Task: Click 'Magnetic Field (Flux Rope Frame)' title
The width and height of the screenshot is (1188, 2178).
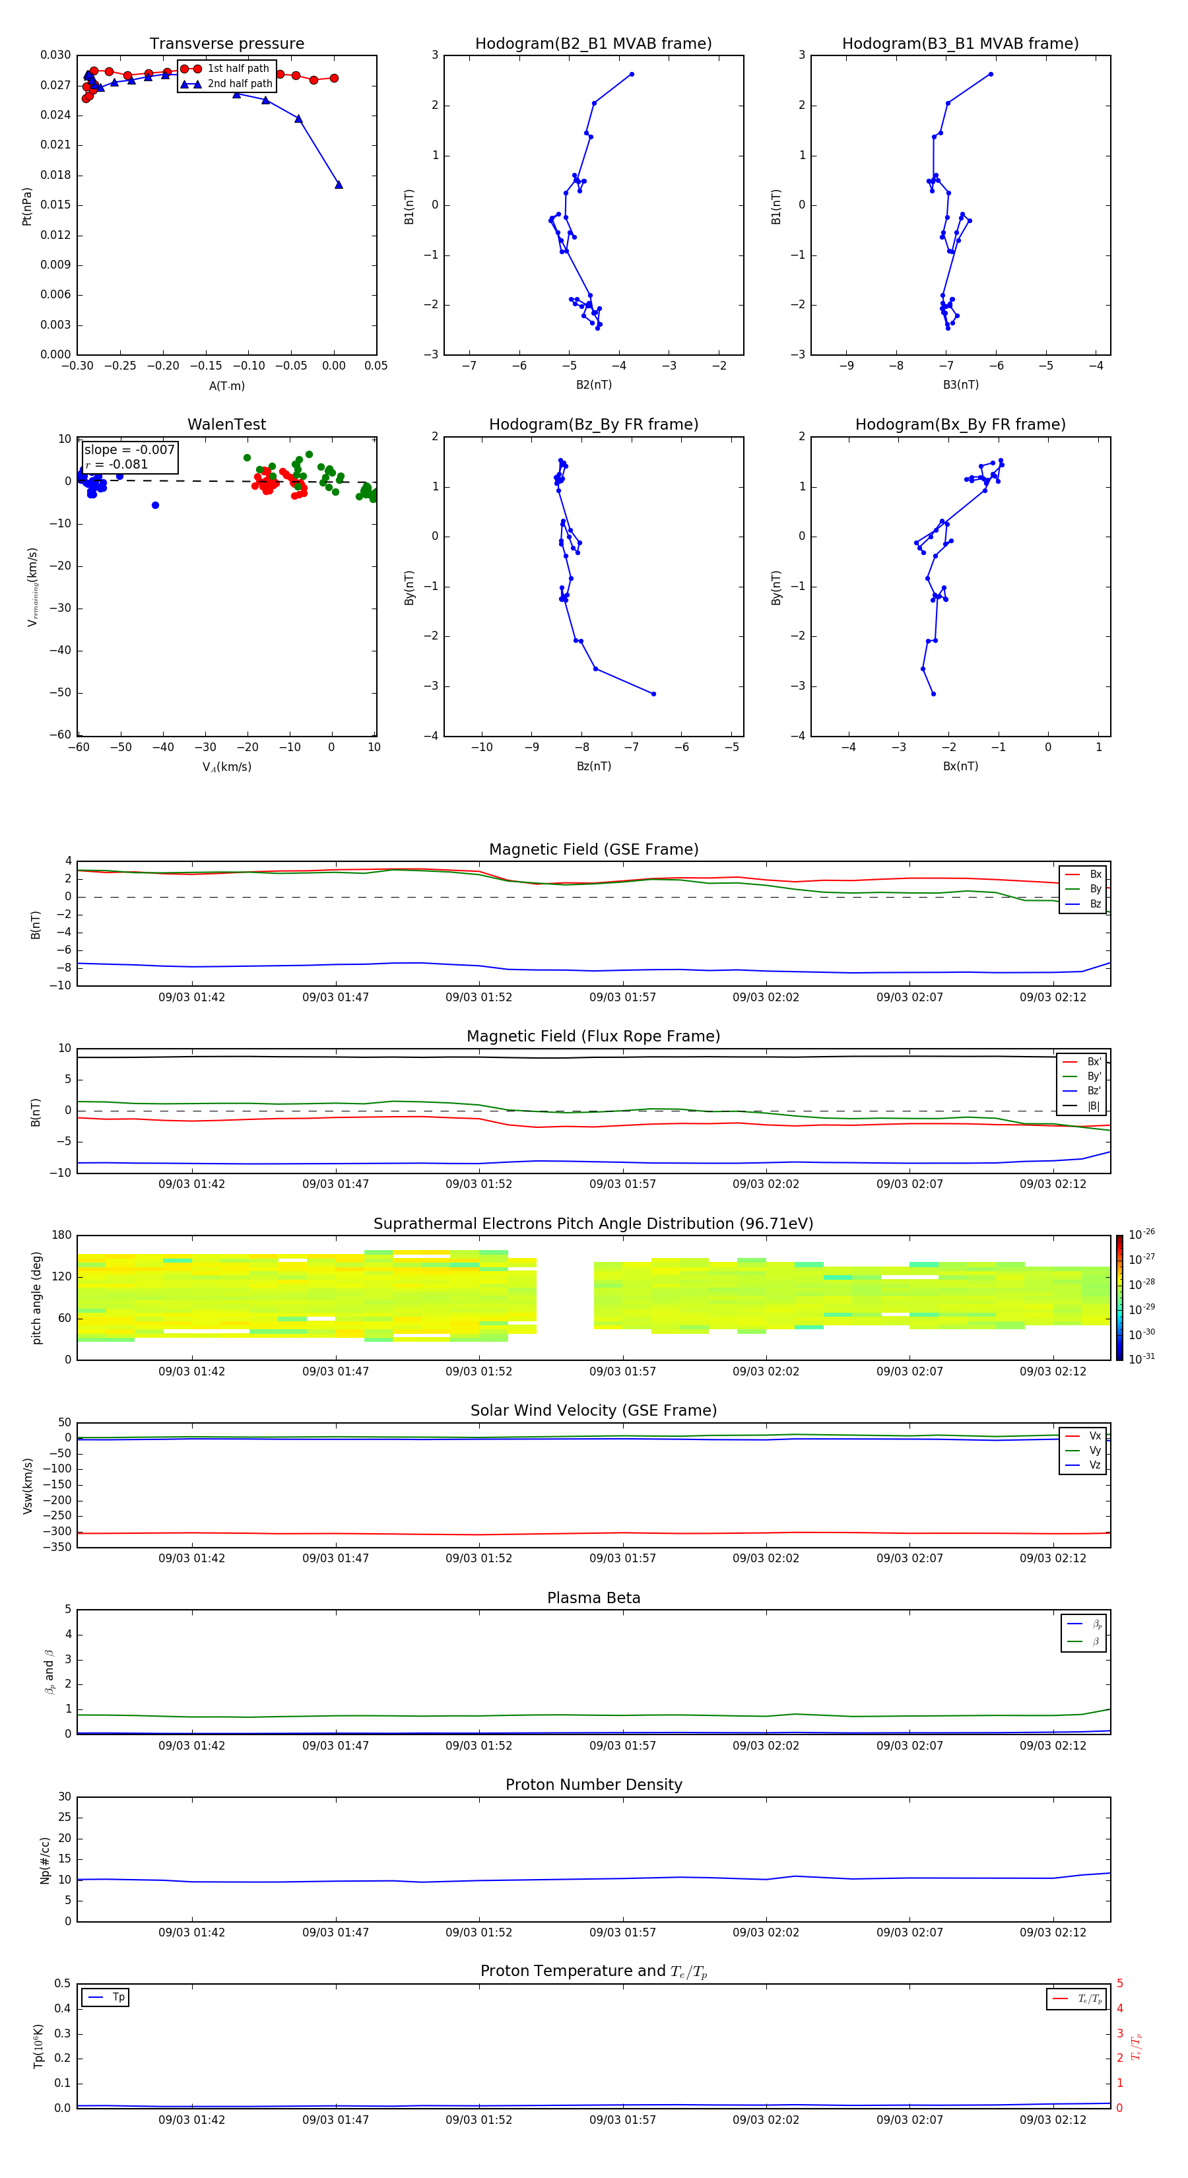Action: [x=593, y=1037]
